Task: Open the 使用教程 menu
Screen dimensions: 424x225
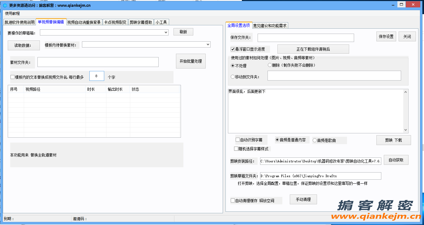Action: pos(12,14)
